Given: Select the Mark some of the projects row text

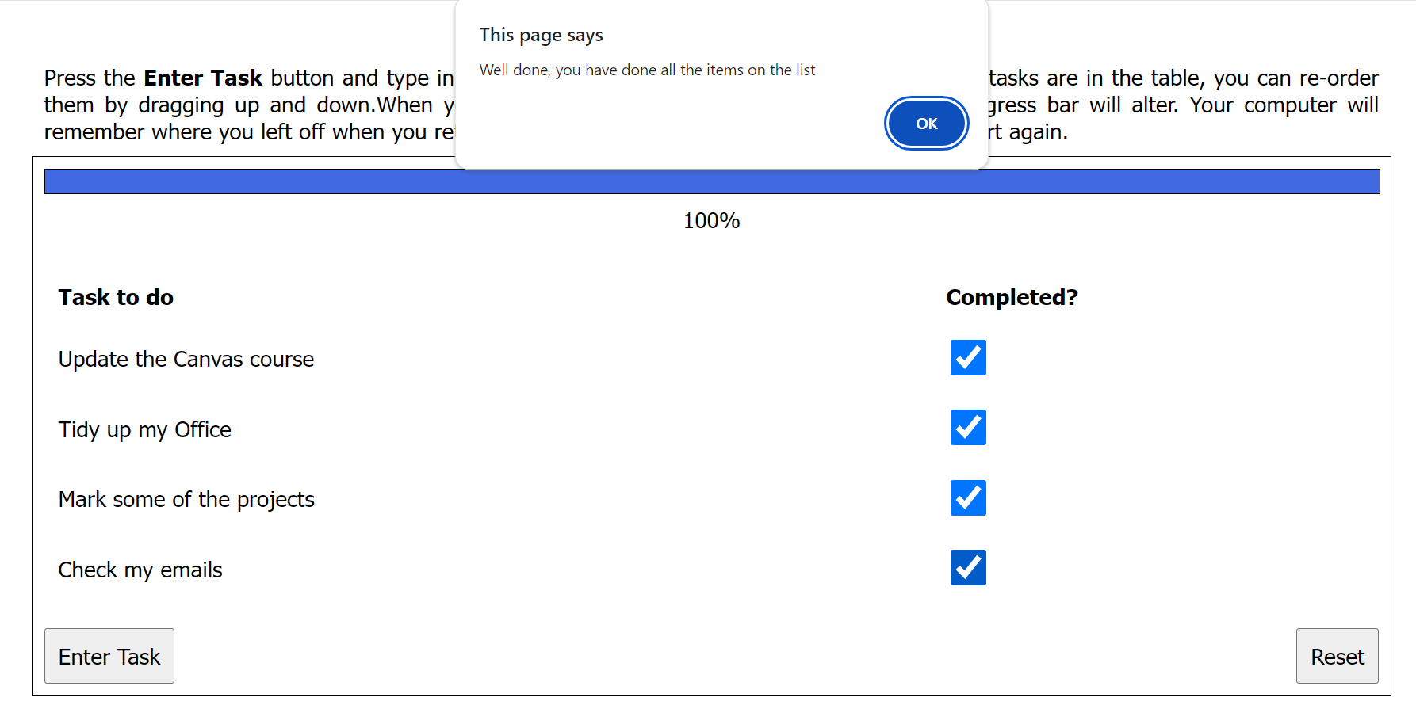Looking at the screenshot, I should point(186,500).
